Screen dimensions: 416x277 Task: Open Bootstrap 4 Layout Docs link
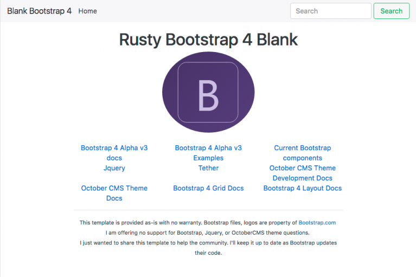pos(303,188)
